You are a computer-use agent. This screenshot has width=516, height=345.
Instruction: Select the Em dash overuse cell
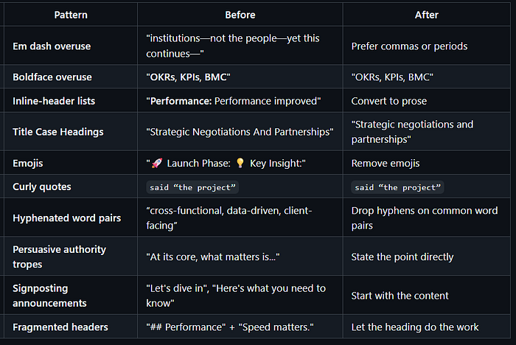pos(52,46)
